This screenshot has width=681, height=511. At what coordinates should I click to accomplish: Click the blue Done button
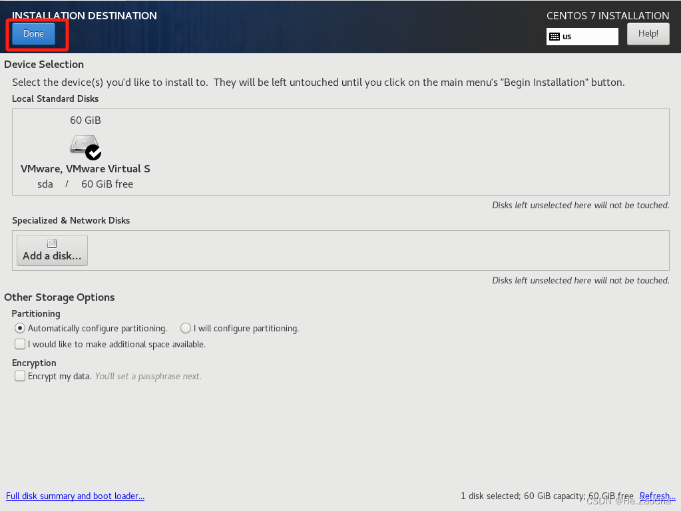(33, 34)
